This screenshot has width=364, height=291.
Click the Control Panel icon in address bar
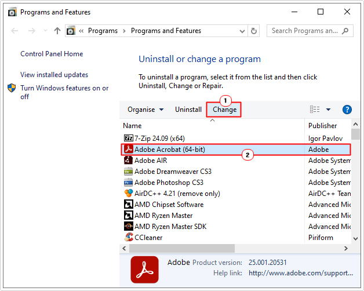point(71,31)
